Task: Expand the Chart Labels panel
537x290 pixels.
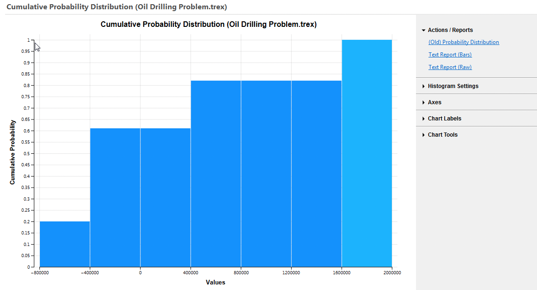Action: (x=444, y=118)
